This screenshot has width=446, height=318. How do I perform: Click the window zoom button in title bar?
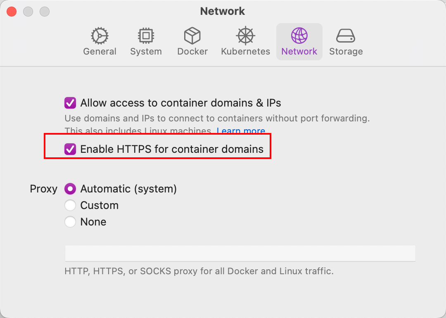45,12
